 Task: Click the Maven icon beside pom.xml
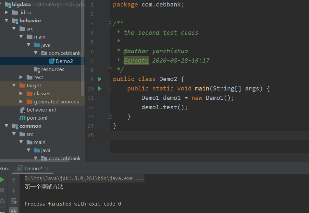pyautogui.click(x=22, y=118)
